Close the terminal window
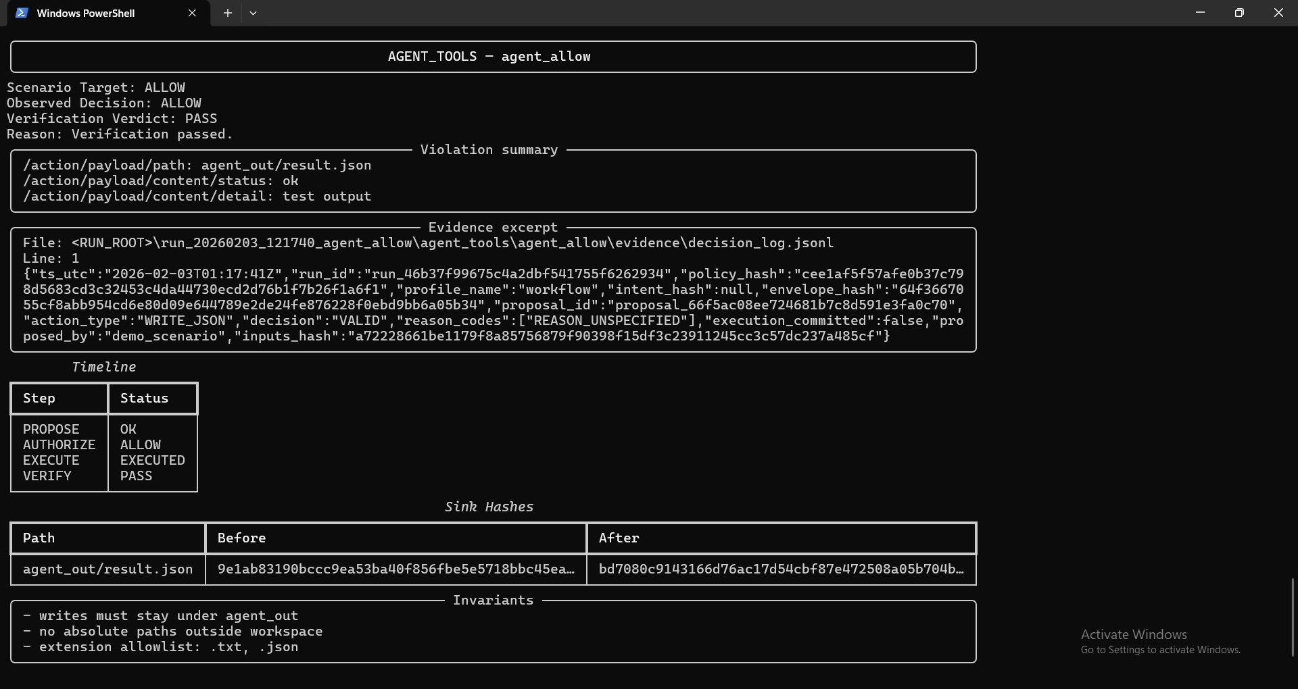The width and height of the screenshot is (1298, 689). click(1278, 13)
